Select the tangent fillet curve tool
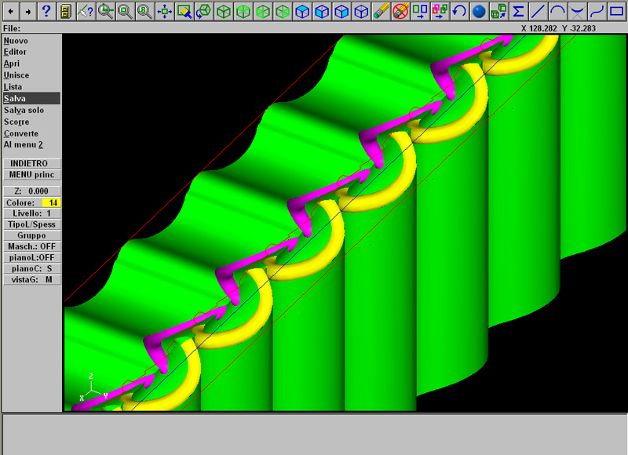 click(x=577, y=12)
